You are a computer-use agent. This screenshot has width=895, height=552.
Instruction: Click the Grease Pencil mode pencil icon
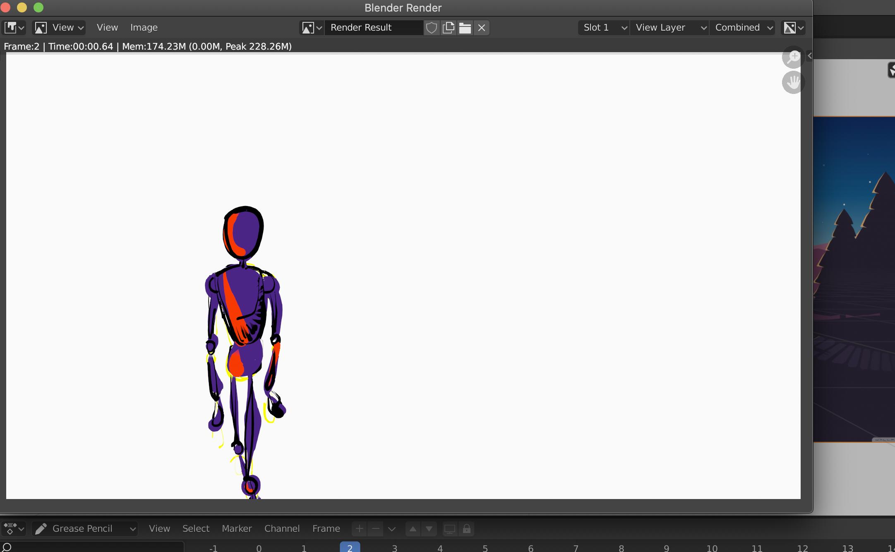coord(41,528)
